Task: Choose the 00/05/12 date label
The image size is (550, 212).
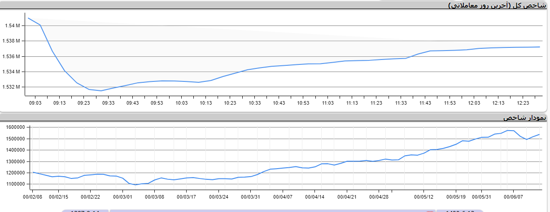Action: coord(424,196)
